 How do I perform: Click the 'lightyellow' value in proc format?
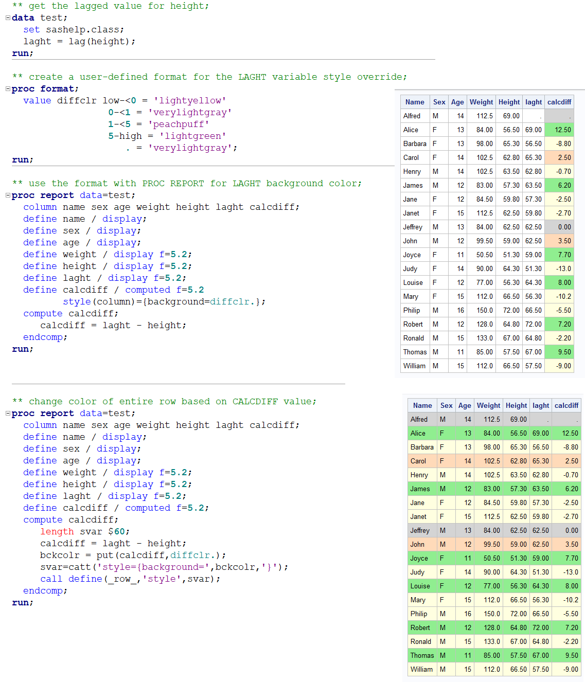point(190,100)
